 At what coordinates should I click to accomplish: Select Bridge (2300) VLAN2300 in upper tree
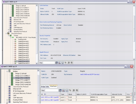tap(23, 16)
